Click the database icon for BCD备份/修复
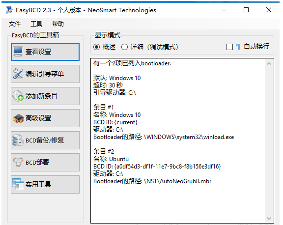The height and width of the screenshot is (225, 283). [18, 140]
